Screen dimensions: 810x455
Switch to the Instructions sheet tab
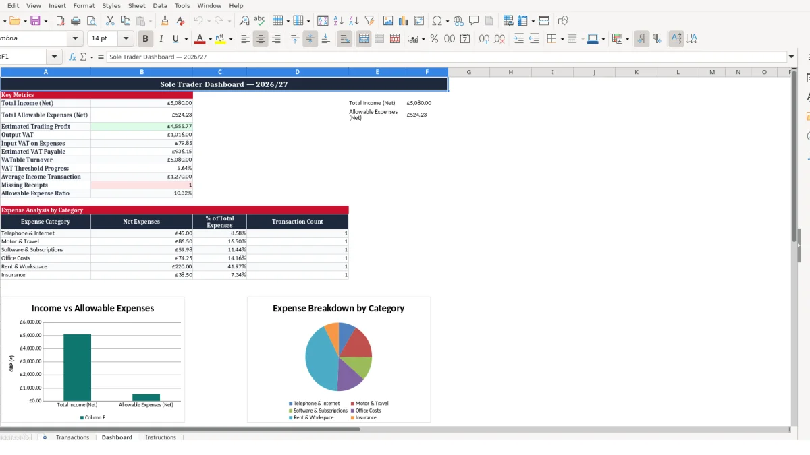point(161,437)
